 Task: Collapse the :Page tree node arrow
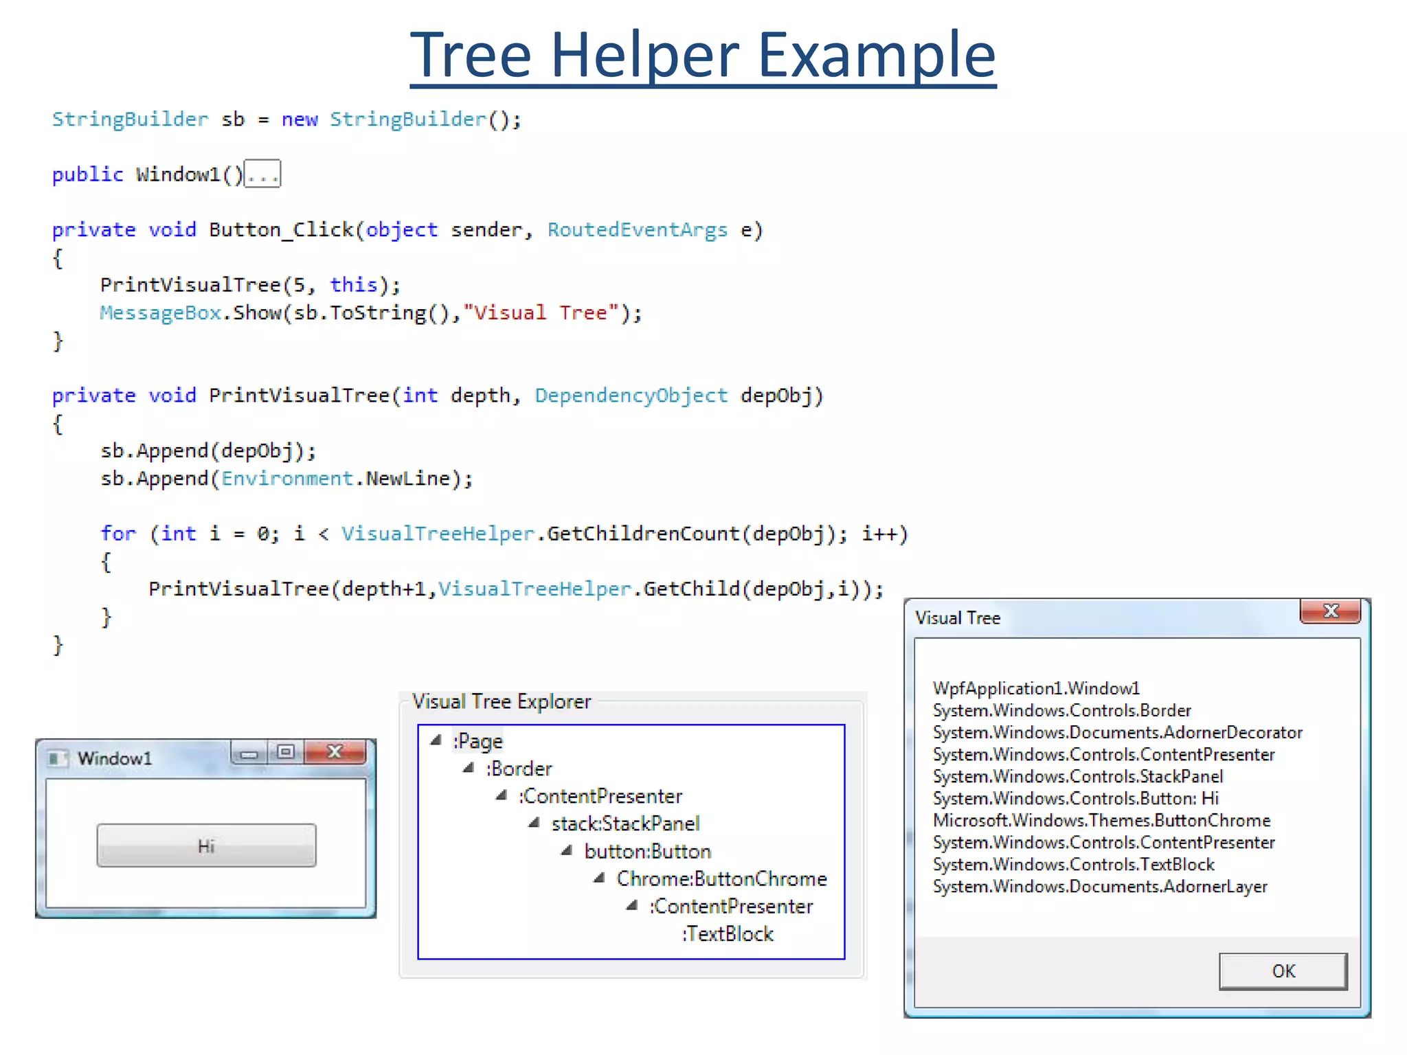tap(436, 740)
